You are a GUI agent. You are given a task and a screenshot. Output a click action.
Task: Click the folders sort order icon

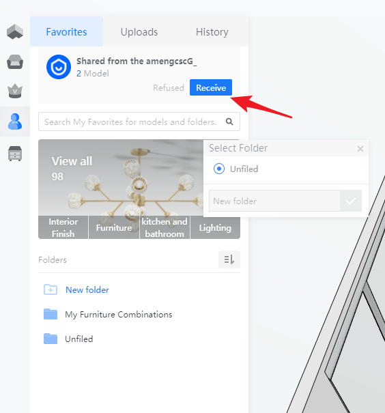tap(229, 259)
